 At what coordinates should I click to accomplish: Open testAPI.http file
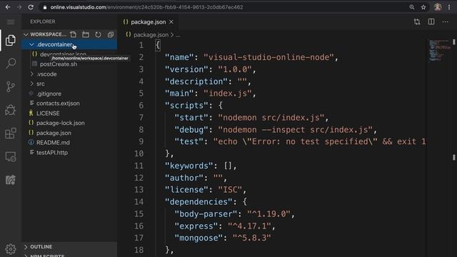tap(52, 152)
